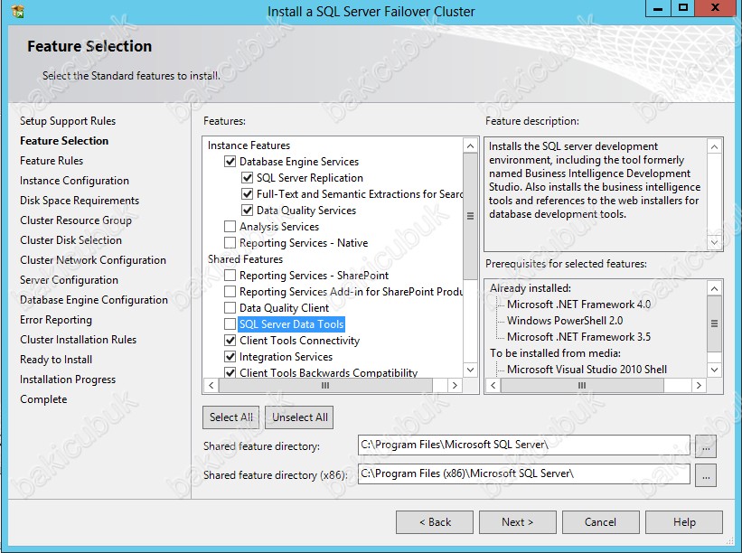Select Shared Features heading in list
The image size is (742, 553).
point(245,259)
